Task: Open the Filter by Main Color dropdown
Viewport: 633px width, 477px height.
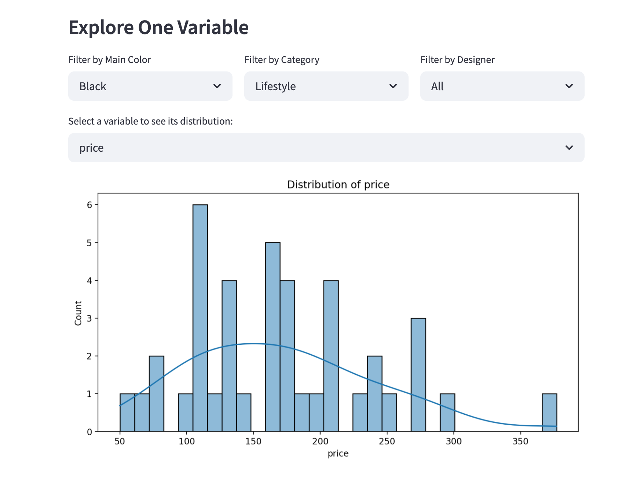Action: click(x=150, y=86)
